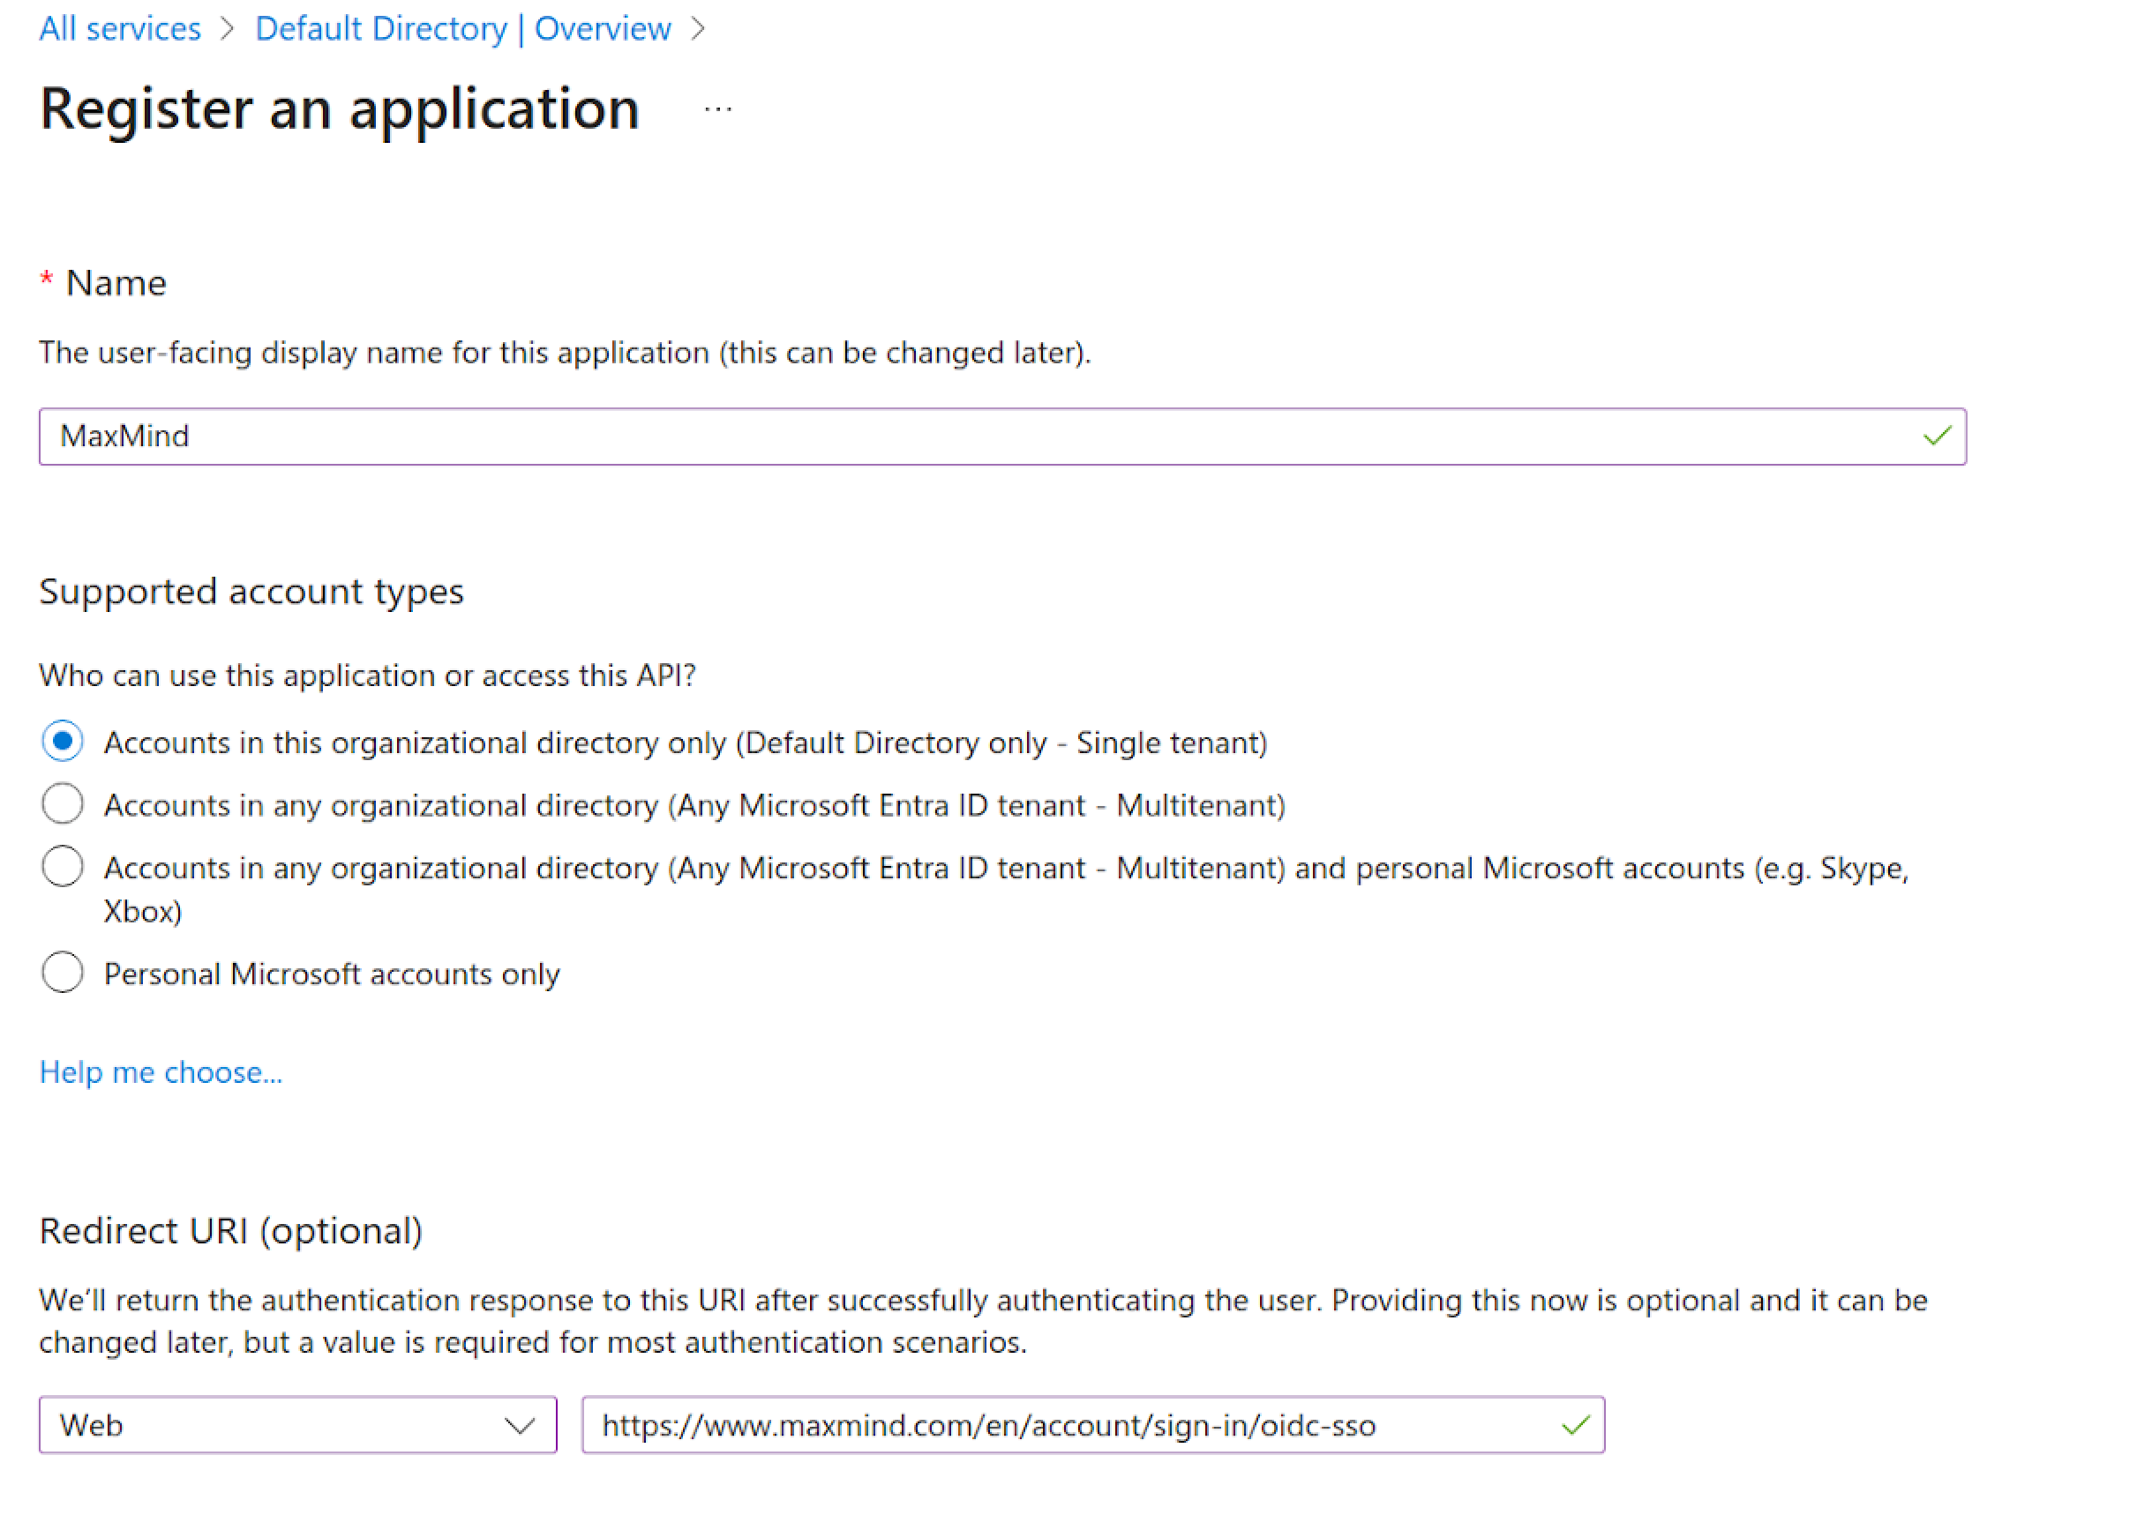Image resolution: width=2137 pixels, height=1515 pixels.
Task: Click the Redirect URI text field
Action: point(1064,1424)
